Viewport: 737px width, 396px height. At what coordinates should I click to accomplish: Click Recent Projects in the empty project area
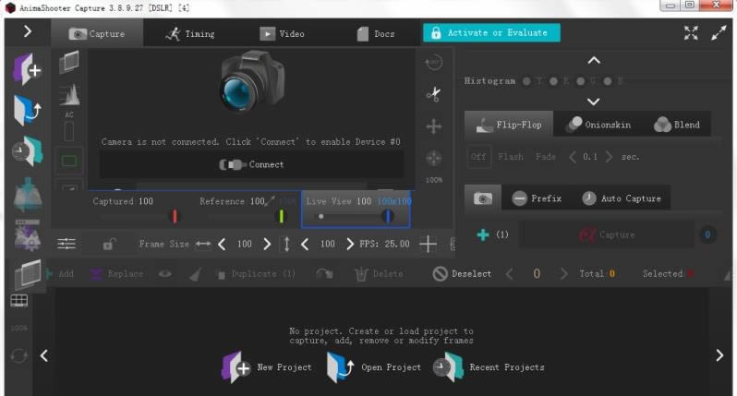click(x=489, y=366)
